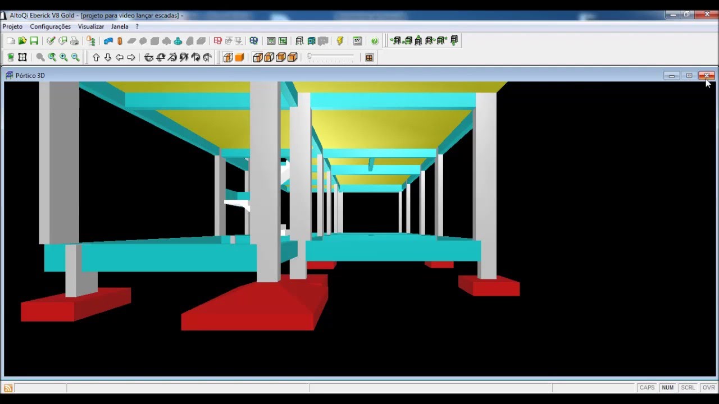Click SCRL indicator in status bar
Screen dimensions: 719x404
pyautogui.click(x=688, y=388)
